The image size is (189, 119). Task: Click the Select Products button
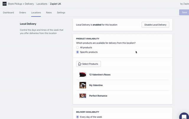point(89,64)
